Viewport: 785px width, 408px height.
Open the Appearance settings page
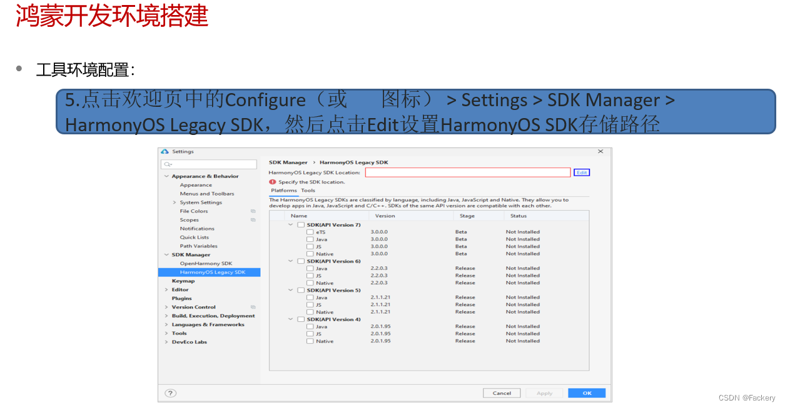click(196, 185)
